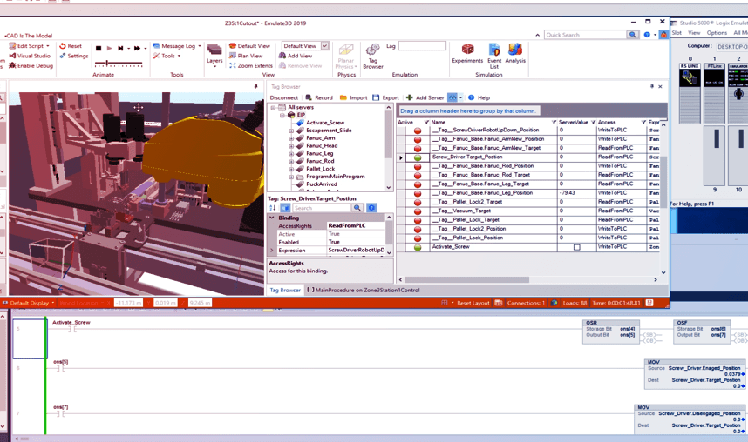Click the Zoom Extents icon

[233, 66]
